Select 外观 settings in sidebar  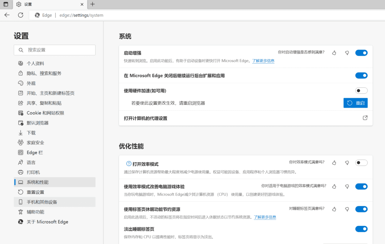(x=31, y=83)
